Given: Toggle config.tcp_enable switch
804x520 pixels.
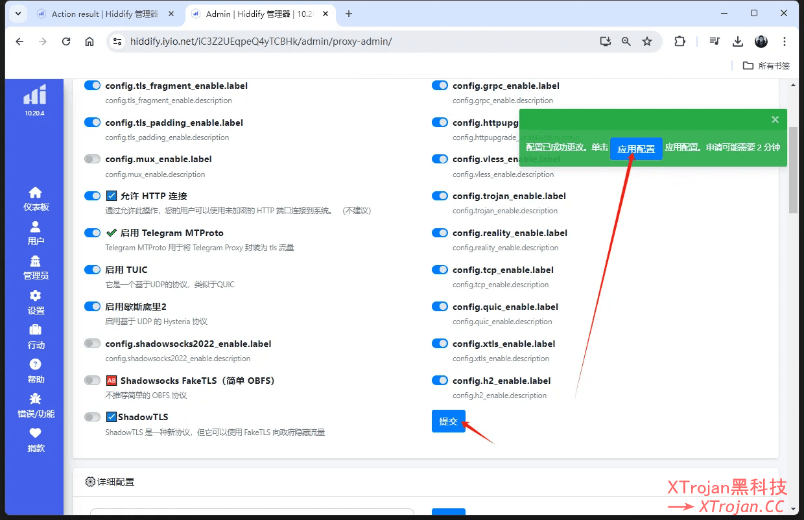Looking at the screenshot, I should coord(440,270).
